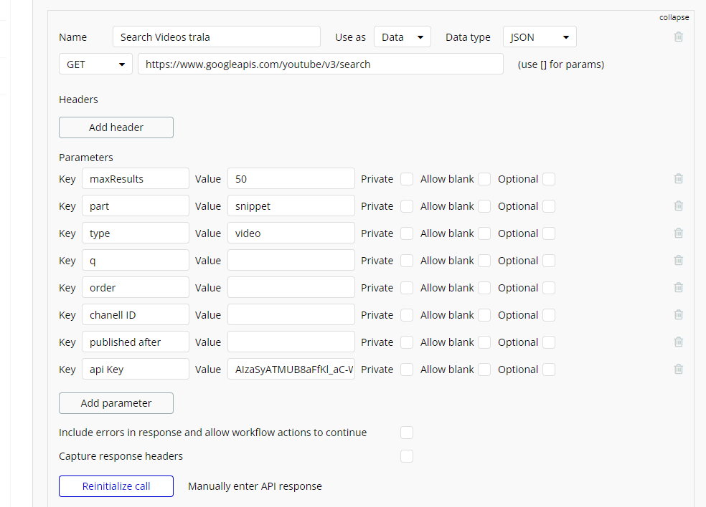This screenshot has width=706, height=507.
Task: Delete the maxResults parameter row
Action: click(x=678, y=179)
